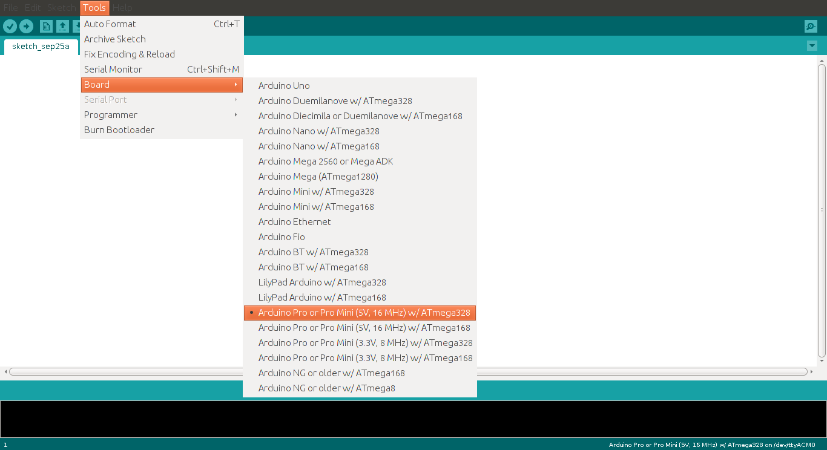Click the Upload arrow icon
Viewport: 827px width, 450px height.
[x=26, y=27]
